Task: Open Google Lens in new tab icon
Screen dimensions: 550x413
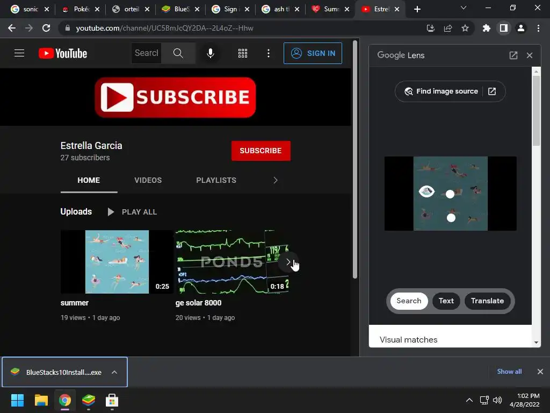Action: [513, 55]
